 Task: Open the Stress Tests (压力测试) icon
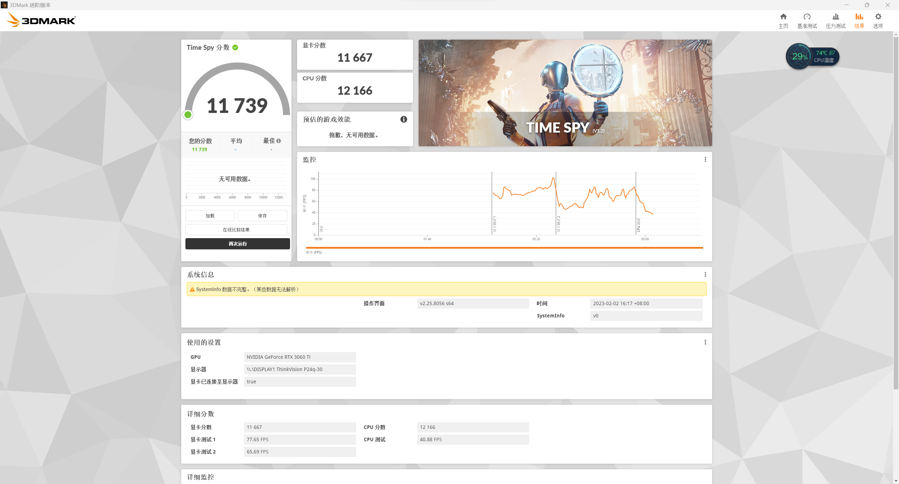(x=835, y=17)
